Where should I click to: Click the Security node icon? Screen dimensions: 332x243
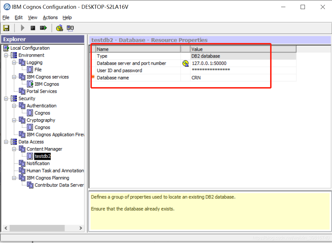tap(14, 99)
